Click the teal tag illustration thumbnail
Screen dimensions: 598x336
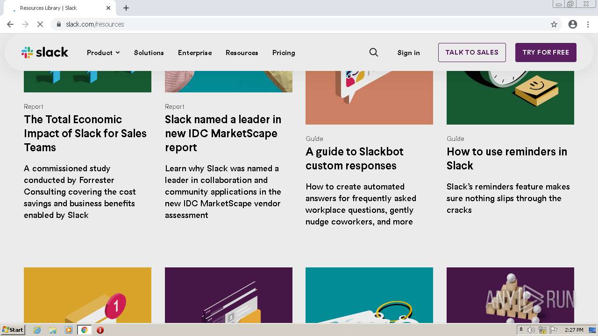pyautogui.click(x=369, y=295)
